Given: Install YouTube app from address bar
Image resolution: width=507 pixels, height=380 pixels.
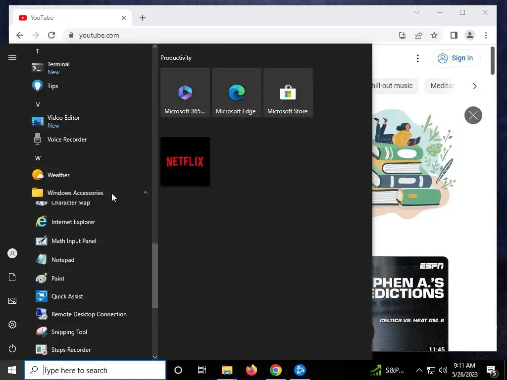Looking at the screenshot, I should [x=402, y=35].
